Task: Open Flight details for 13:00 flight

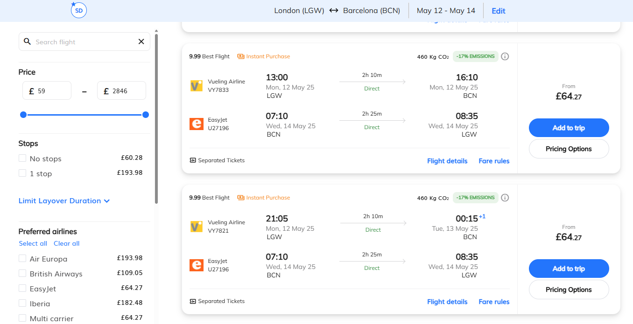Action: pos(447,161)
